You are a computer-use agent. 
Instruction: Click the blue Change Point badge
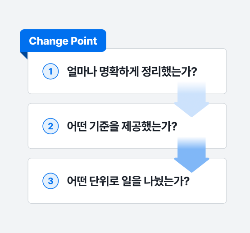coord(63,41)
